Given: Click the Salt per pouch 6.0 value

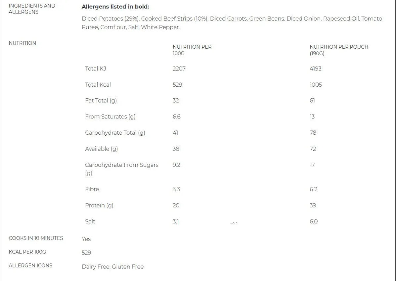Looking at the screenshot, I should [x=314, y=221].
